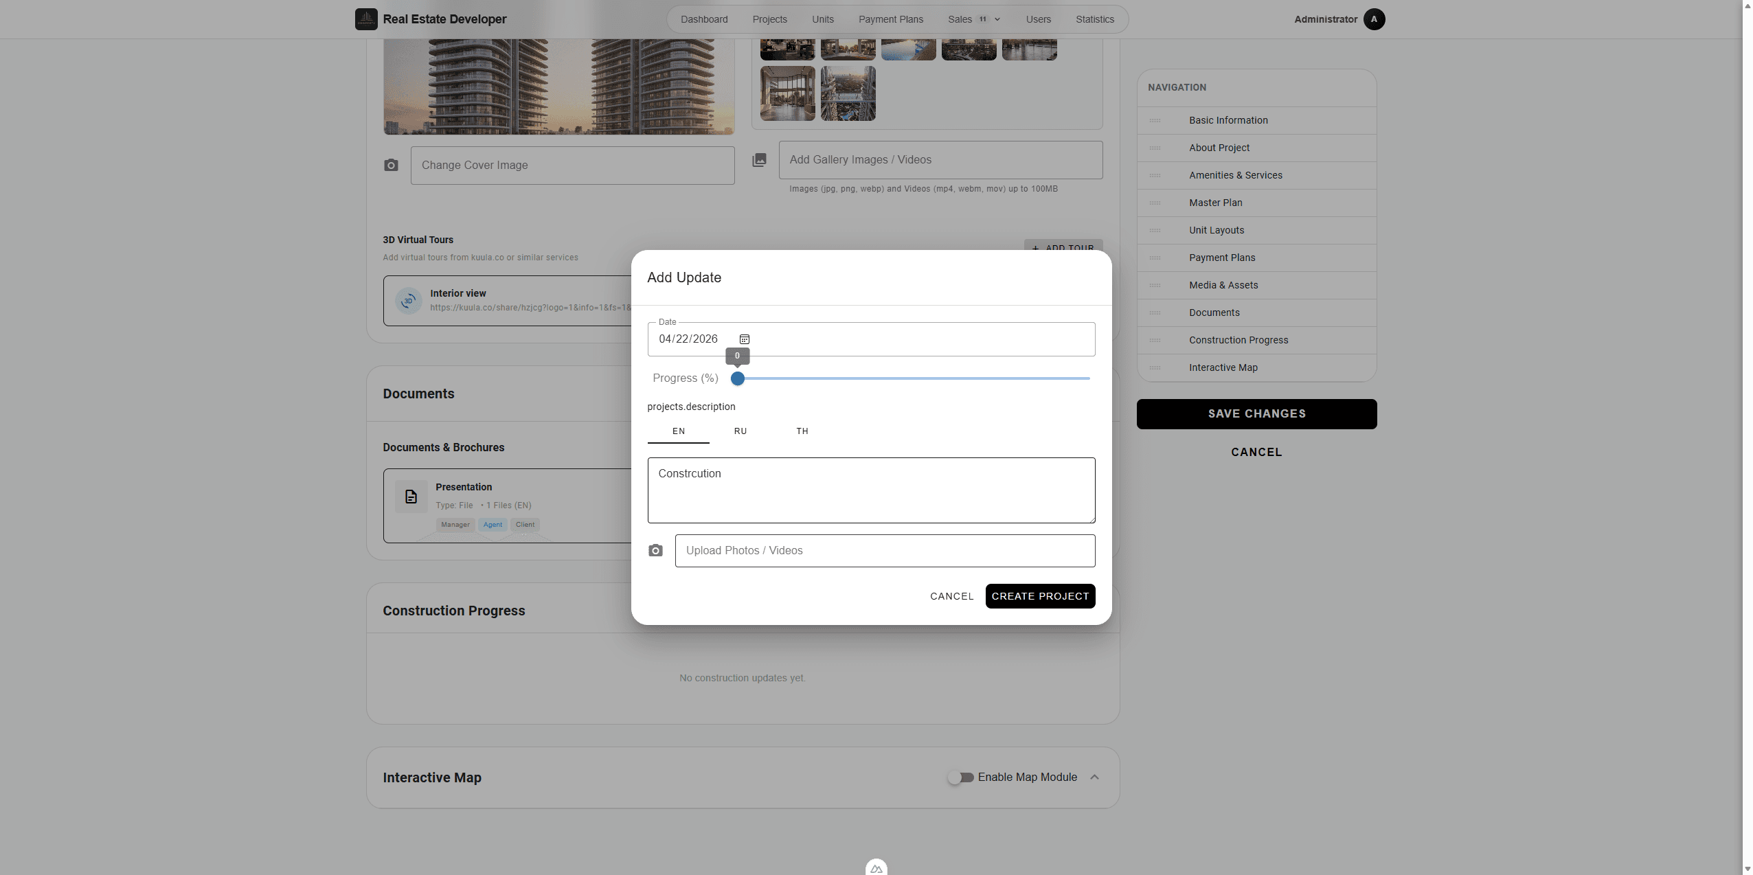Open the calendar picker in Date field
Image resolution: width=1753 pixels, height=875 pixels.
[745, 339]
